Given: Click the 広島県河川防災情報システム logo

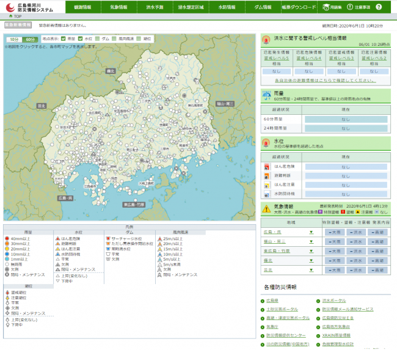Looking at the screenshot, I should pos(29,7).
